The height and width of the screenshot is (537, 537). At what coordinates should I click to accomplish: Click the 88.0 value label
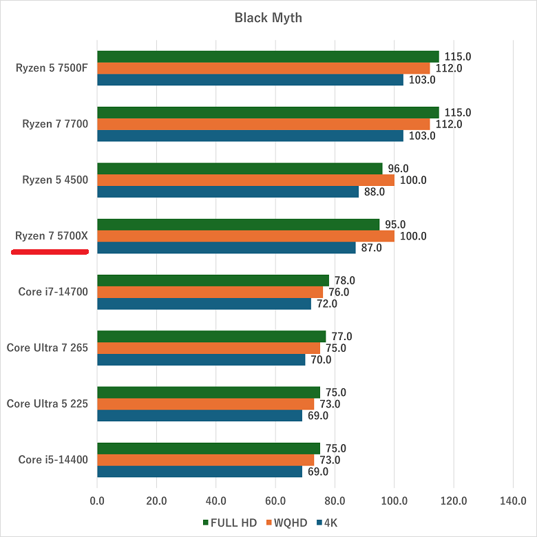375,192
